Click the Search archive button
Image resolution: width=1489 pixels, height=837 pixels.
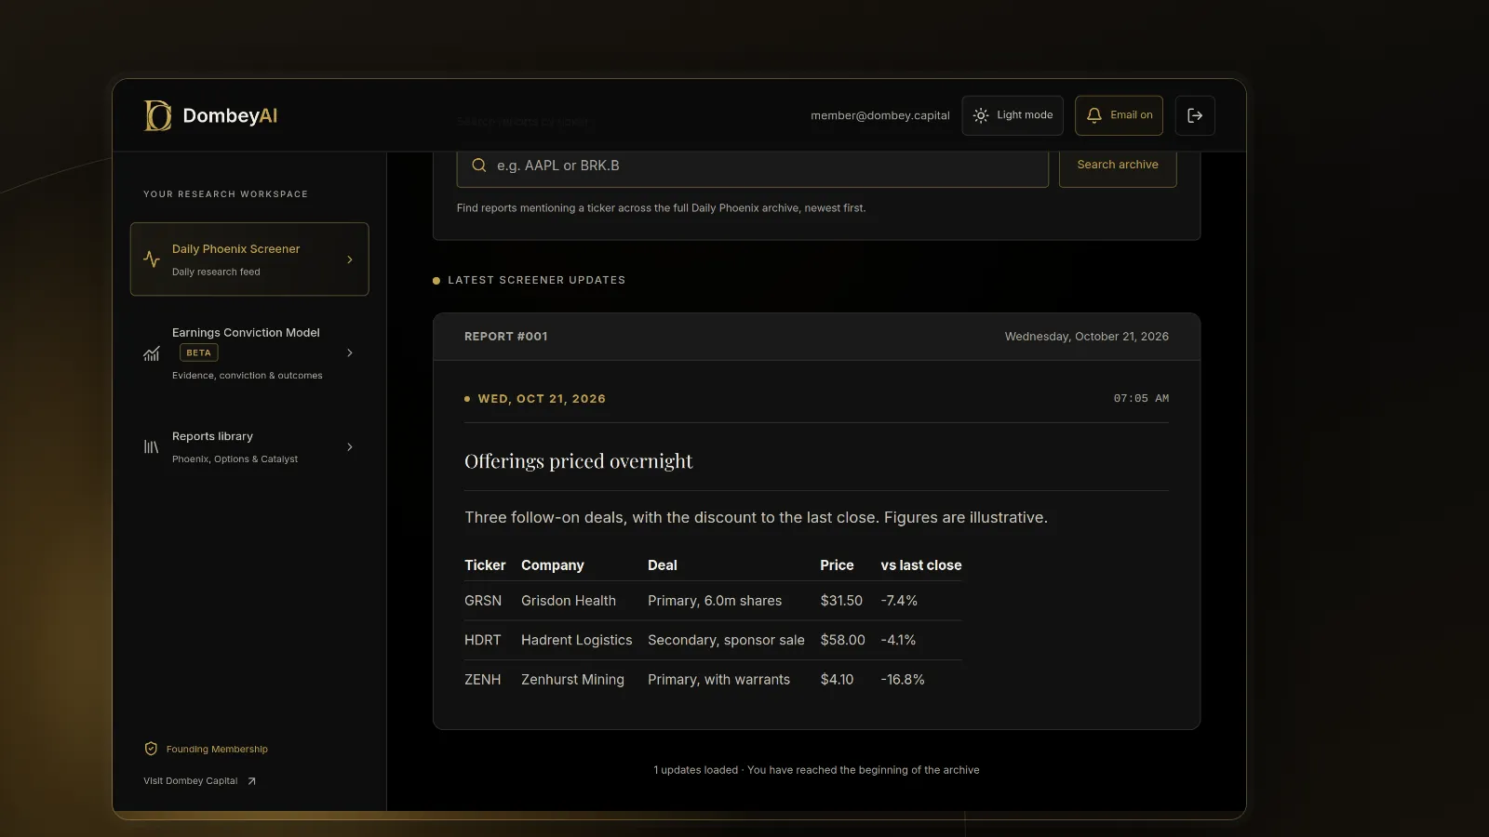tap(1118, 165)
